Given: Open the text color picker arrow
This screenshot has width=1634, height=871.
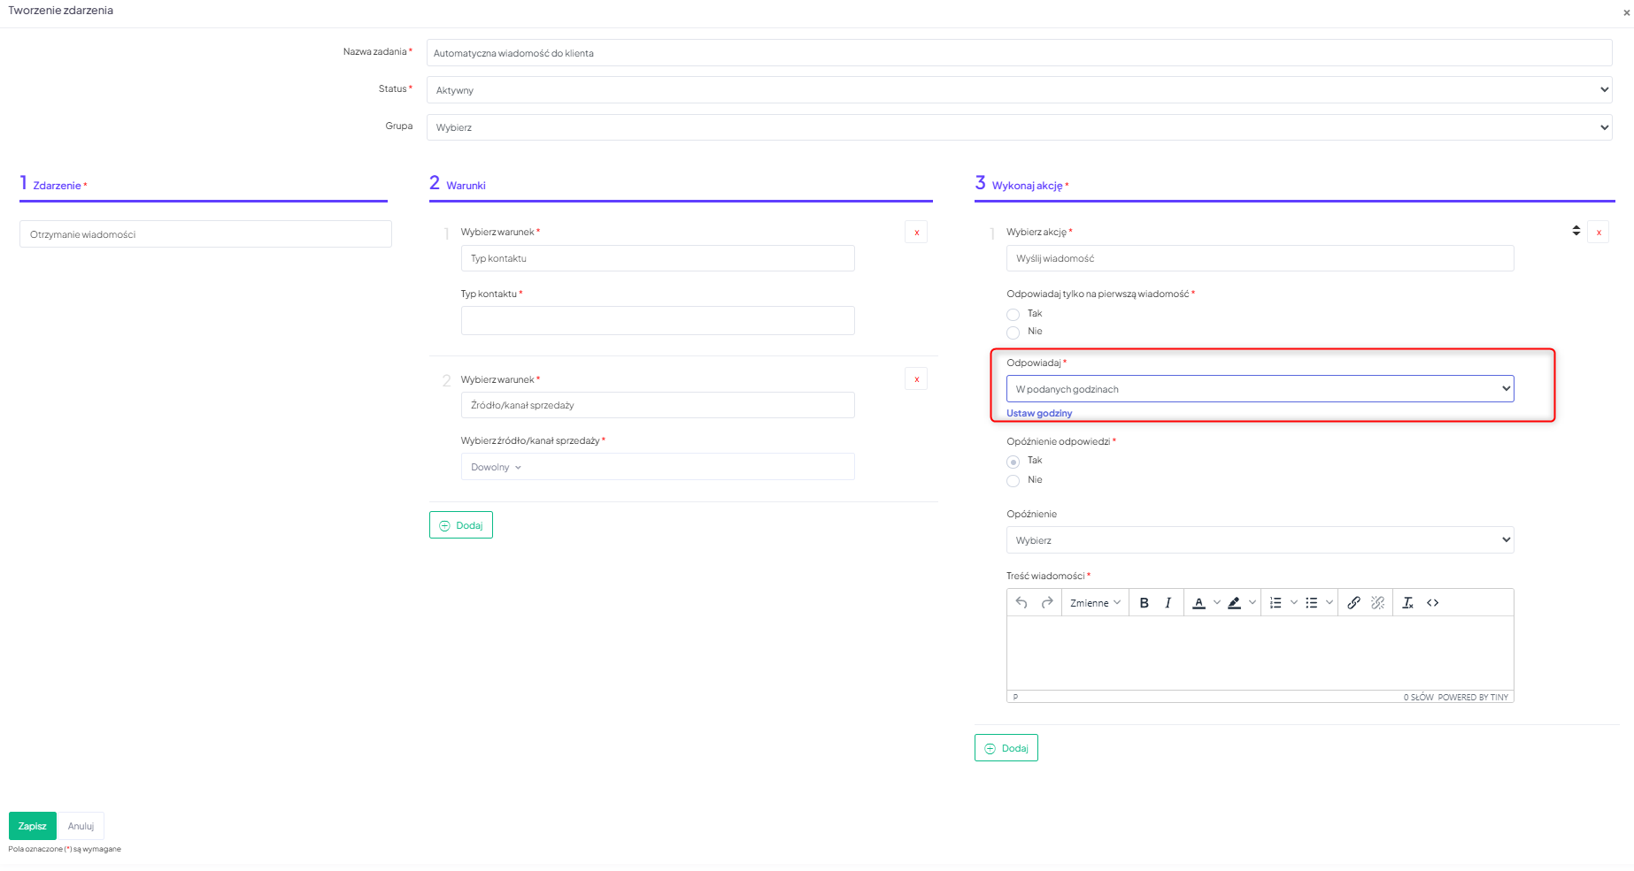Looking at the screenshot, I should click(x=1217, y=603).
